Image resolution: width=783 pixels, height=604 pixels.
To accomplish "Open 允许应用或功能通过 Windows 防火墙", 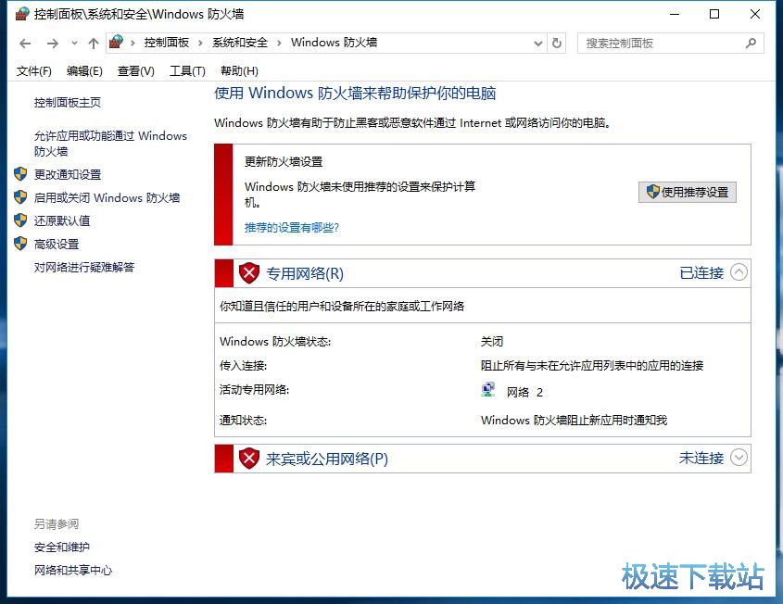I will click(110, 144).
